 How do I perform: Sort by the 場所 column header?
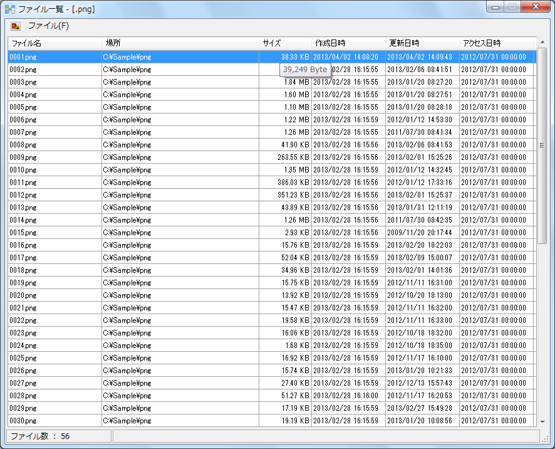[113, 43]
